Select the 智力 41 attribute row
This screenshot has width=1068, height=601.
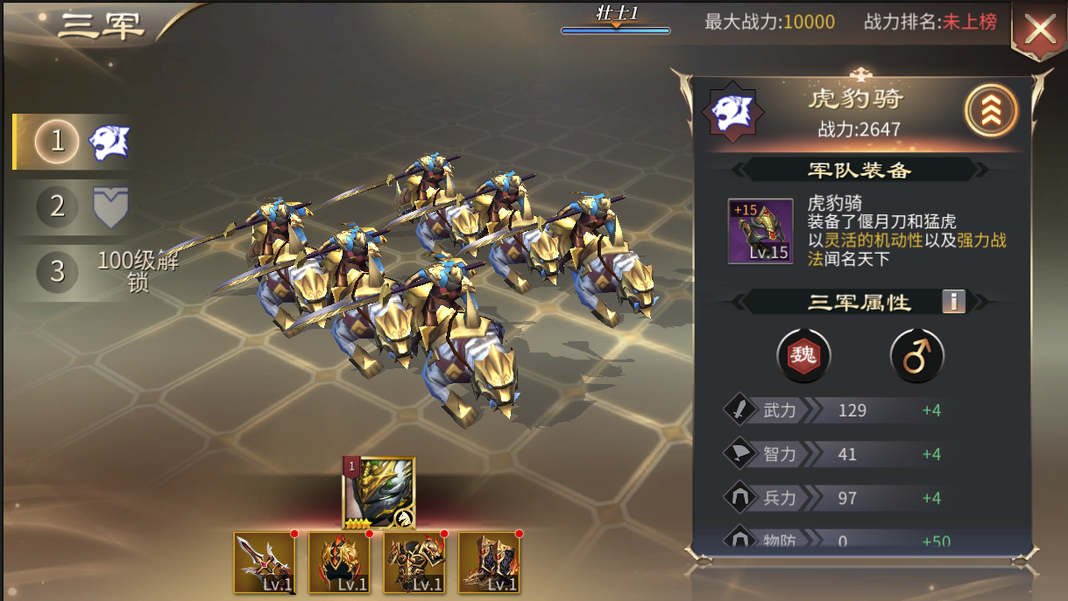tap(837, 454)
